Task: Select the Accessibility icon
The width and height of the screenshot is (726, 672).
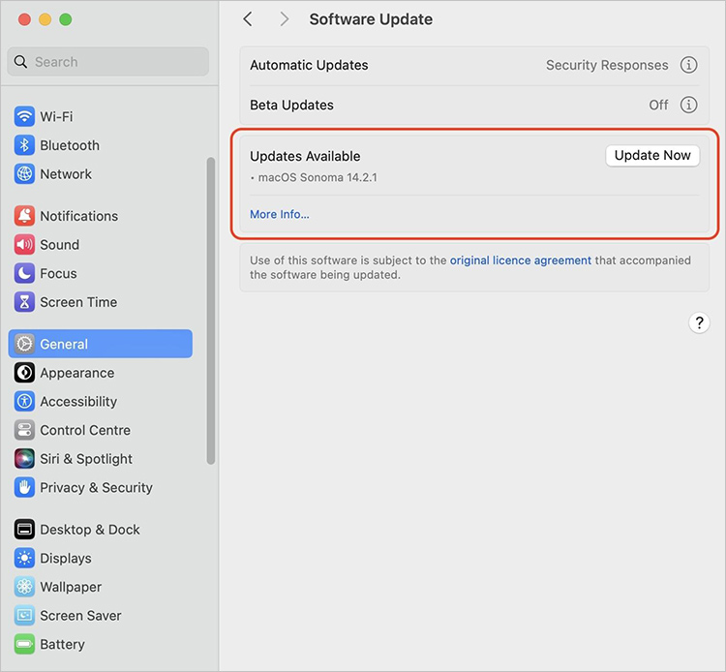Action: click(24, 401)
